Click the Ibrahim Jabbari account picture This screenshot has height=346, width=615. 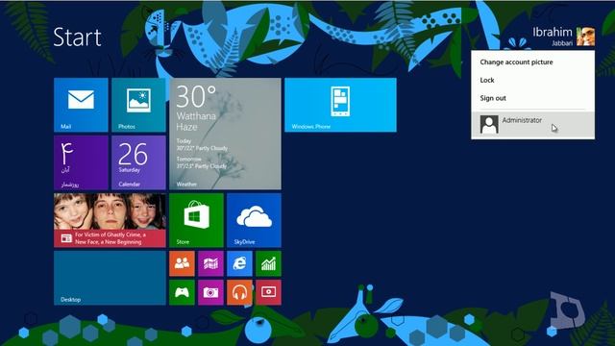[585, 37]
